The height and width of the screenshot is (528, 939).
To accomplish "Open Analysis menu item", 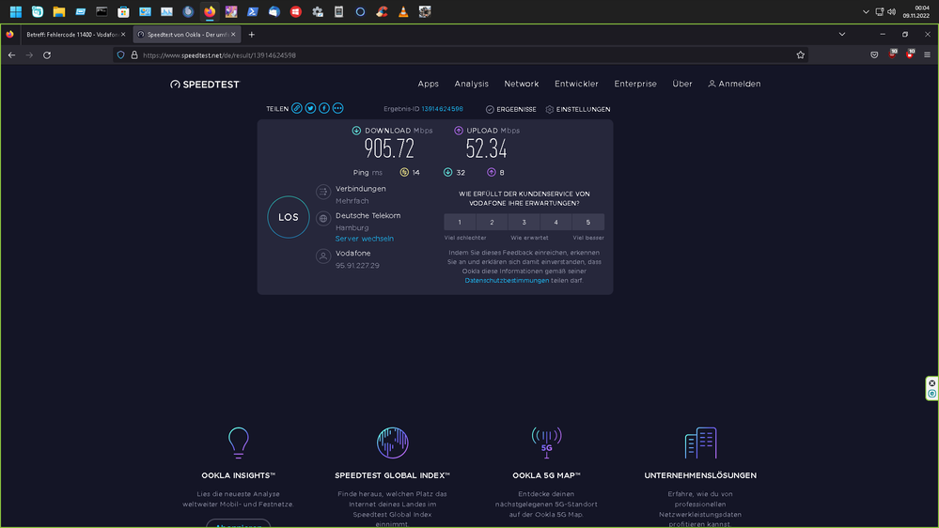I will tap(471, 84).
